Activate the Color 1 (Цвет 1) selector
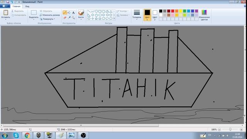247x139 pixels. (x=147, y=15)
